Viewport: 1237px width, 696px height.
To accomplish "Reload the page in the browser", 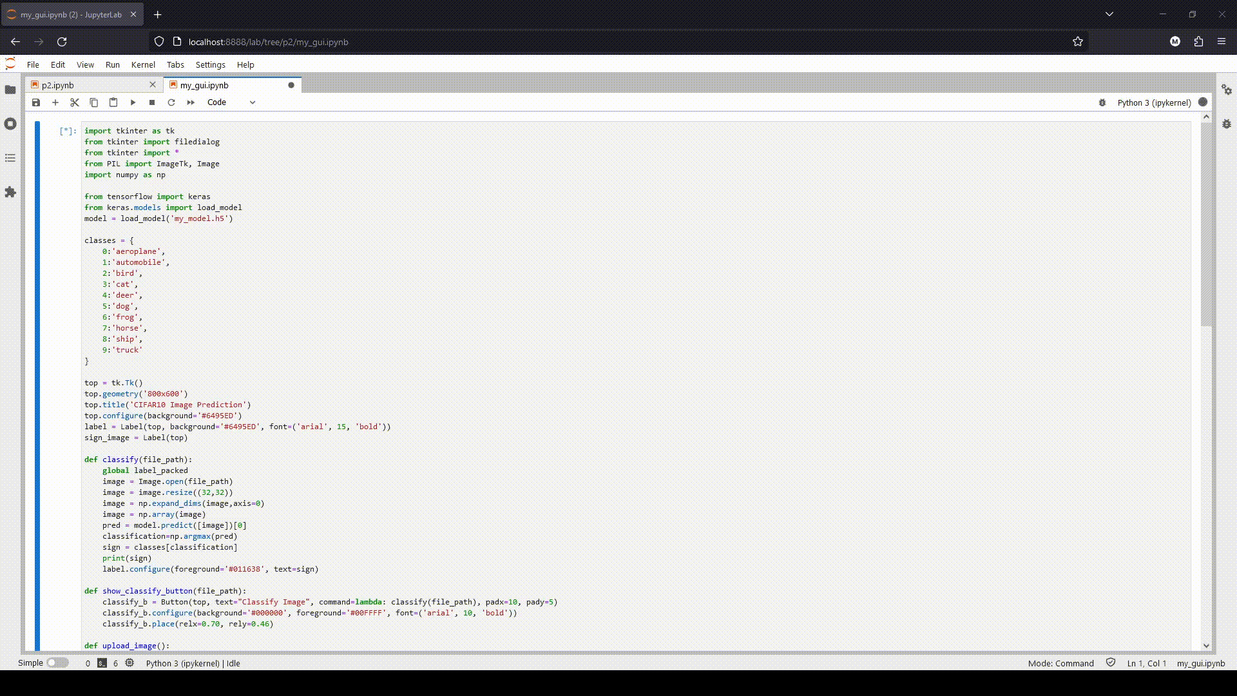I will [x=62, y=42].
